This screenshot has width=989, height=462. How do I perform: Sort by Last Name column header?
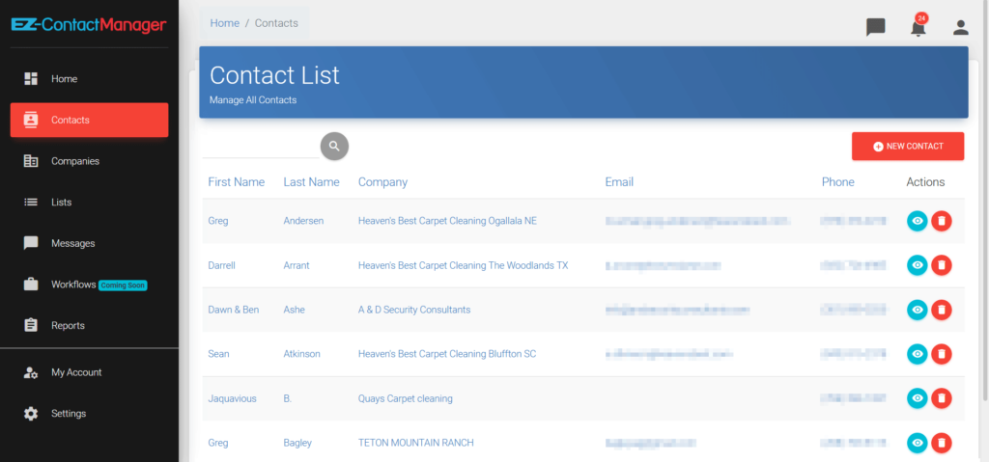point(312,182)
